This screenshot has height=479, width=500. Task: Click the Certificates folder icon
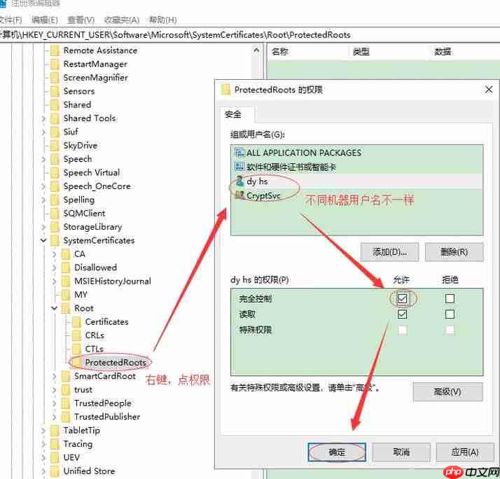(76, 322)
